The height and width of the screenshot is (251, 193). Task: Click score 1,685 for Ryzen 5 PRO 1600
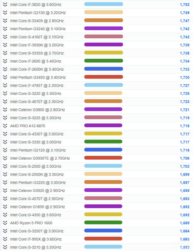(185, 223)
